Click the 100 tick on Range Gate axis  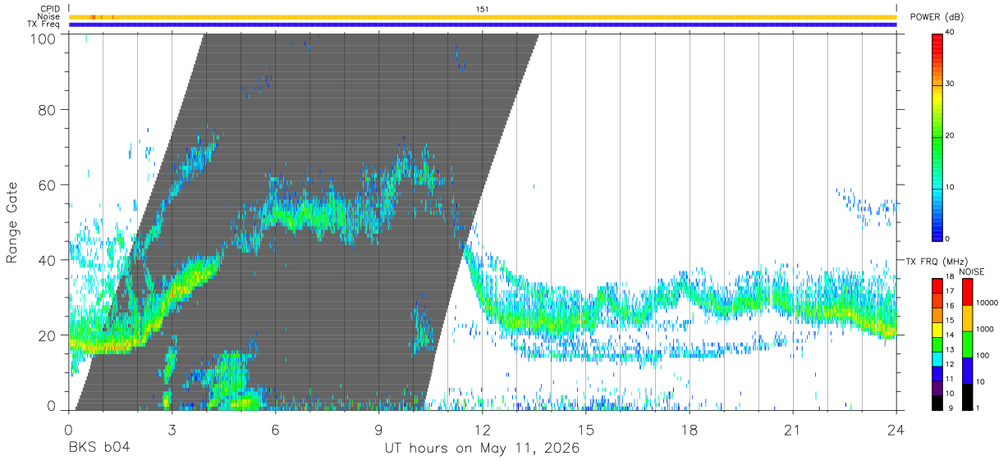click(44, 38)
